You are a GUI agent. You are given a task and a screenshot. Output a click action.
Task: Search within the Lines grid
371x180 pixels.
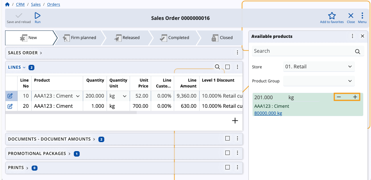point(217,67)
